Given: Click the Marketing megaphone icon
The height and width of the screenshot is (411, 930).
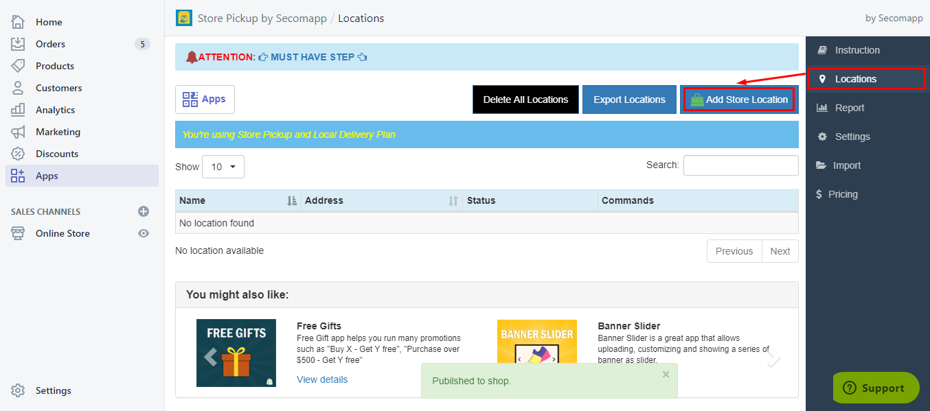Looking at the screenshot, I should pyautogui.click(x=18, y=132).
